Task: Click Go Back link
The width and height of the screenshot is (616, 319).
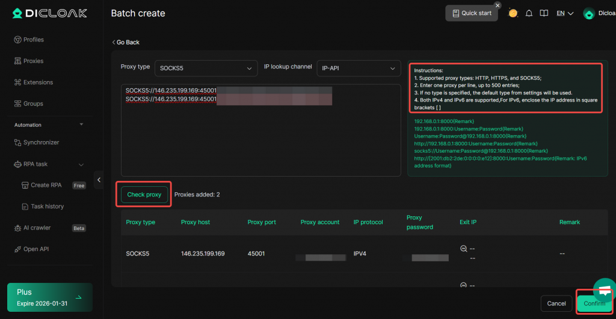Action: click(126, 43)
